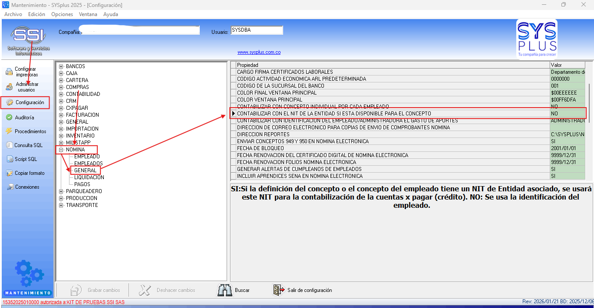Select the EMPLEADO item under NOMINA
Screen dimensions: 594x308
(x=87, y=157)
